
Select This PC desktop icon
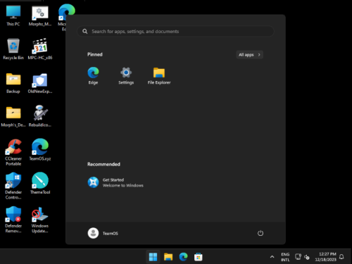tap(13, 15)
